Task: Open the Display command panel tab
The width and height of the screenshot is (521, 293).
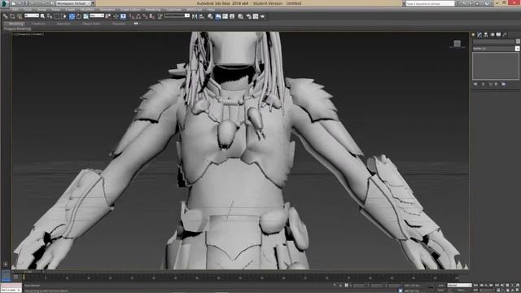Action: [499, 34]
